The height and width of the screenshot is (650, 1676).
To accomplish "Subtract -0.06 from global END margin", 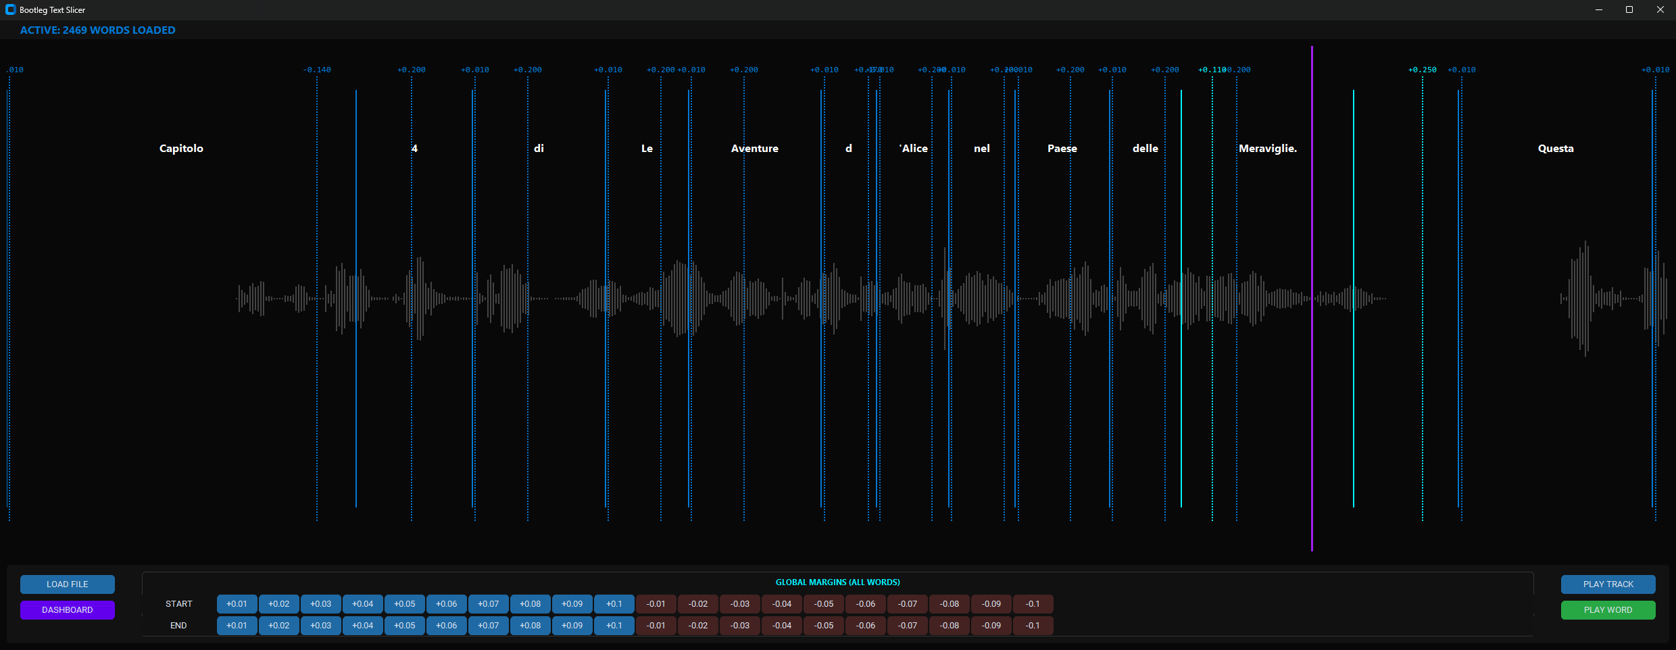I will [865, 626].
